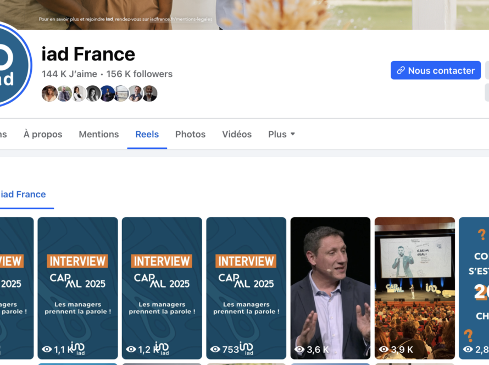Open the third follower avatar
The image size is (489, 365).
(79, 93)
